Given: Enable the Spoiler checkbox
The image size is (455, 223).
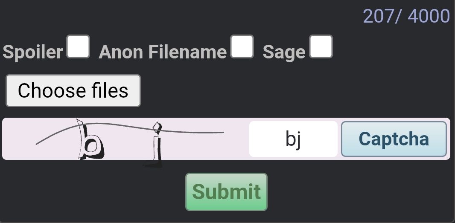Looking at the screenshot, I should pos(78,46).
